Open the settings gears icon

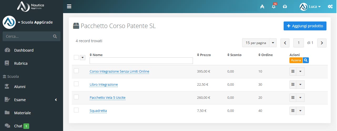330,7
